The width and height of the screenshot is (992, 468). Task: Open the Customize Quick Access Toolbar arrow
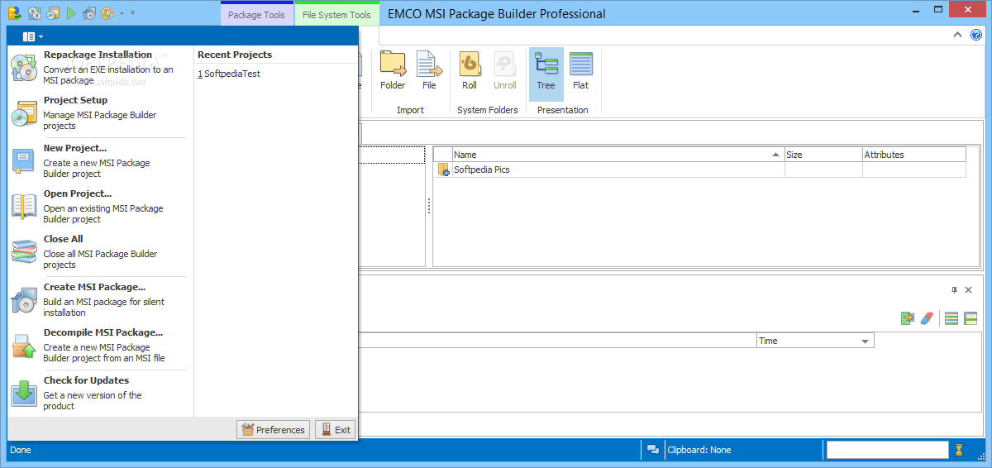pos(133,13)
